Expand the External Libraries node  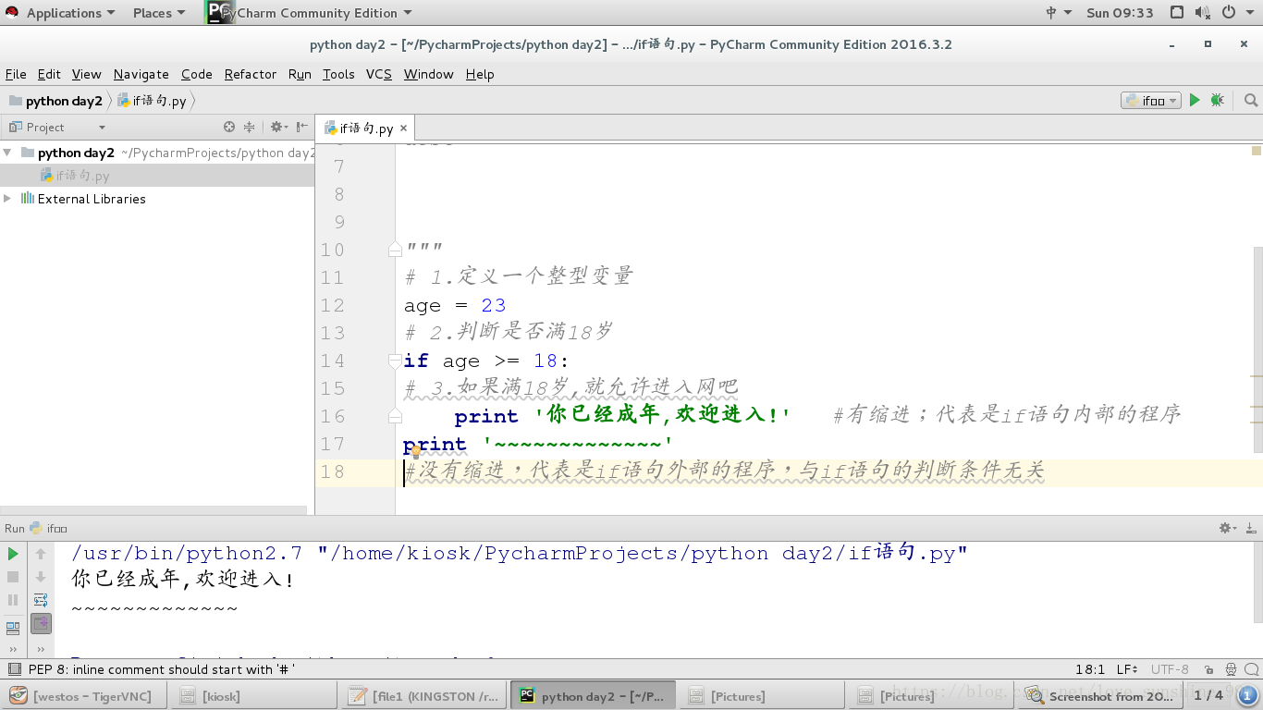pyautogui.click(x=7, y=199)
